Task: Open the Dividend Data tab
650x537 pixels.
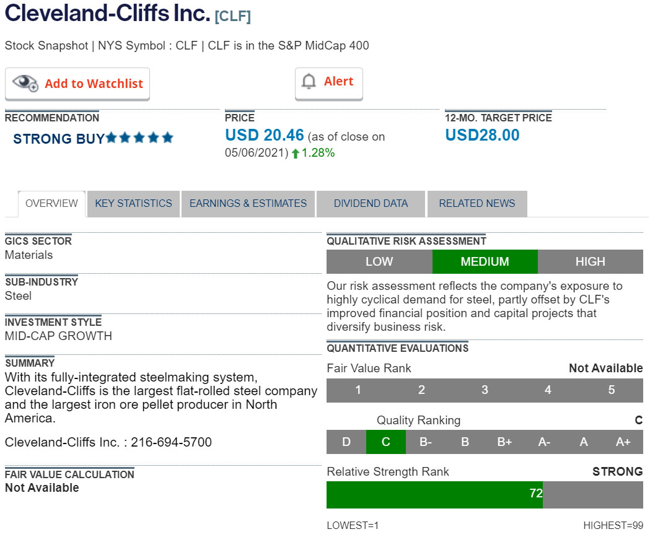Action: [371, 203]
